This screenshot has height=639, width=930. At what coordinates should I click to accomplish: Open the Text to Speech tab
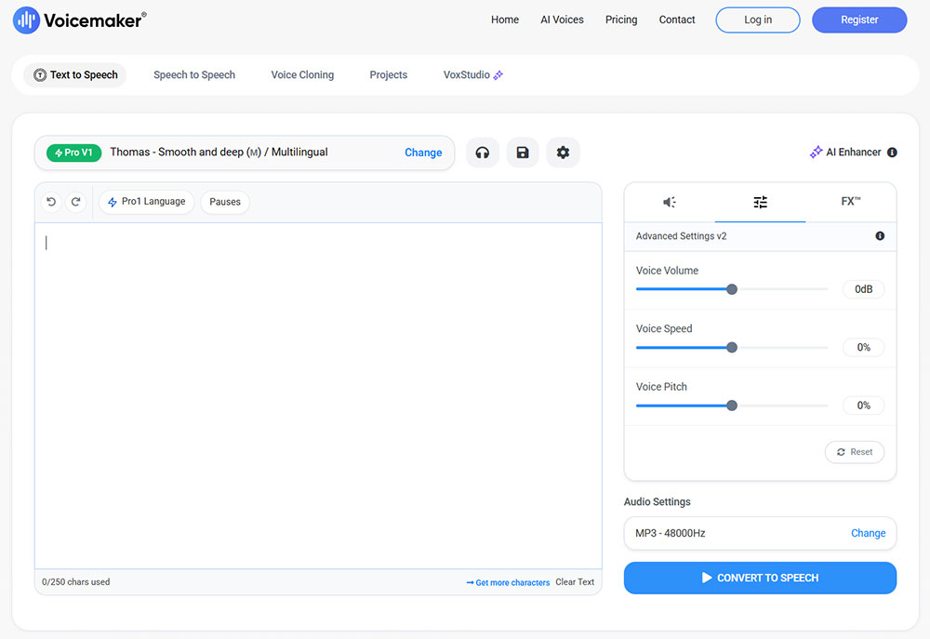pos(75,74)
